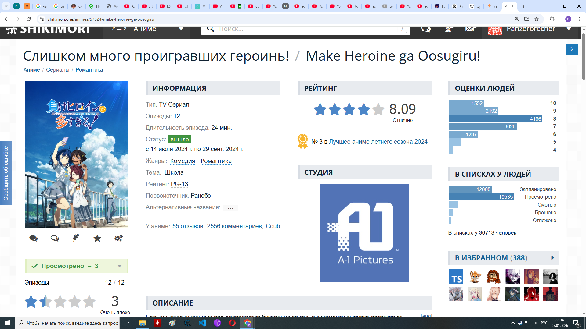Set your rating with the fifth star

89,302
